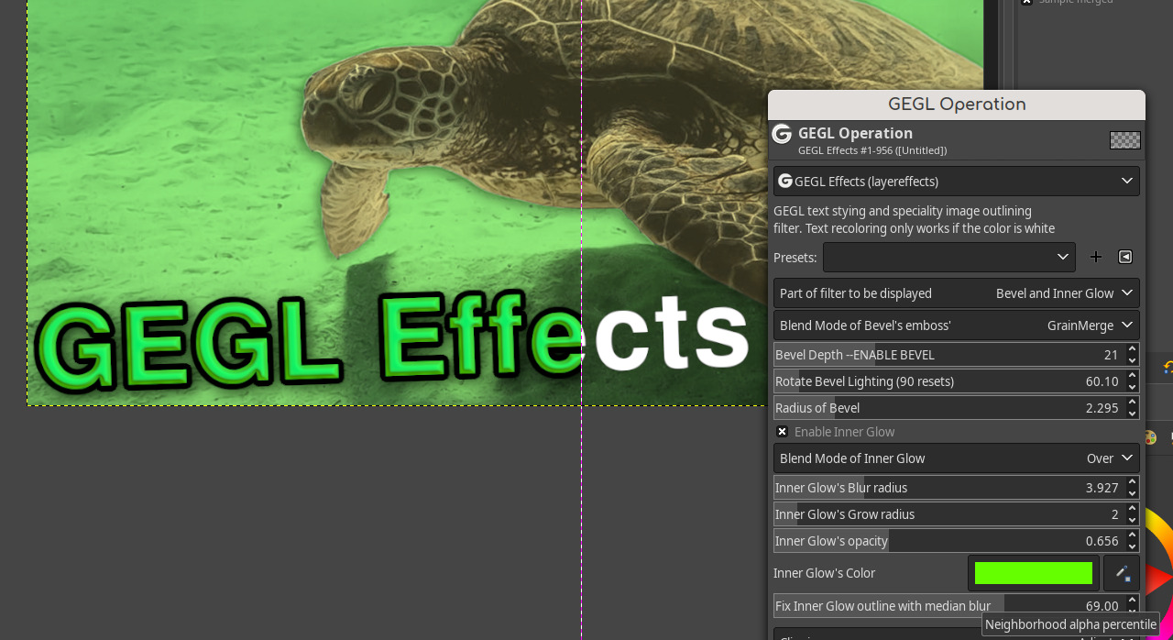The width and height of the screenshot is (1173, 640).
Task: Click the Radius of Bevel slider
Action: (948, 408)
